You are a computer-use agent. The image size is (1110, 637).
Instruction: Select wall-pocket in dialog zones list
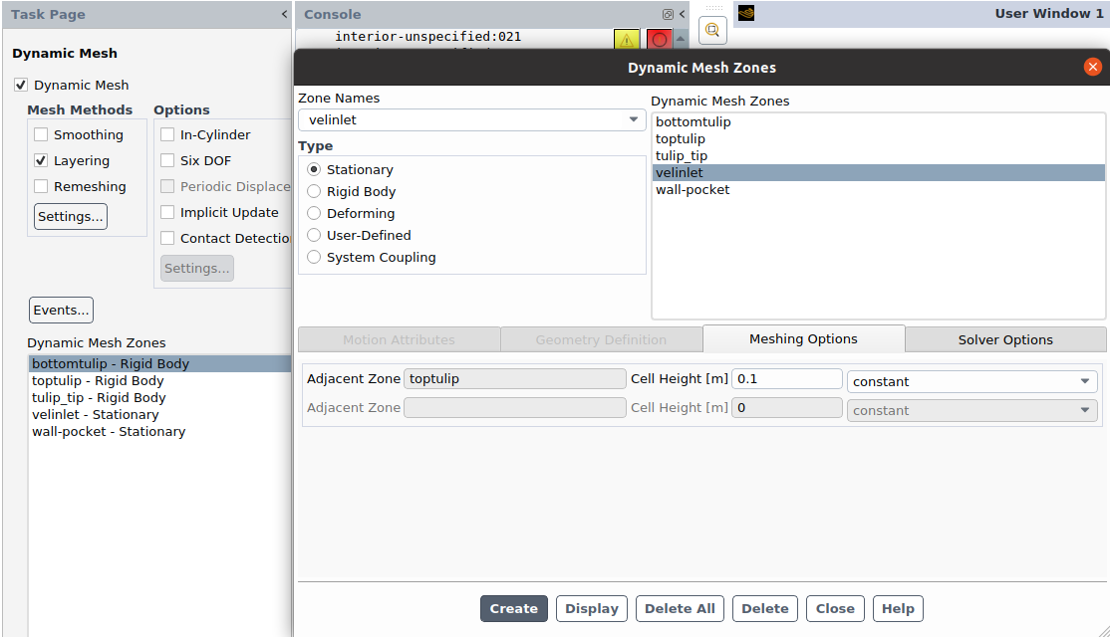coord(879,189)
